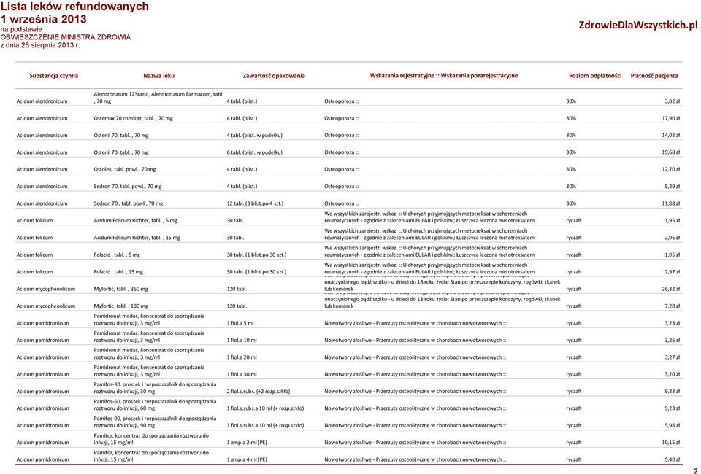Select 'Acidum Folicum Richter, tabl., 5 mg'
Image resolution: width=701 pixels, height=474 pixels.
coord(136,220)
